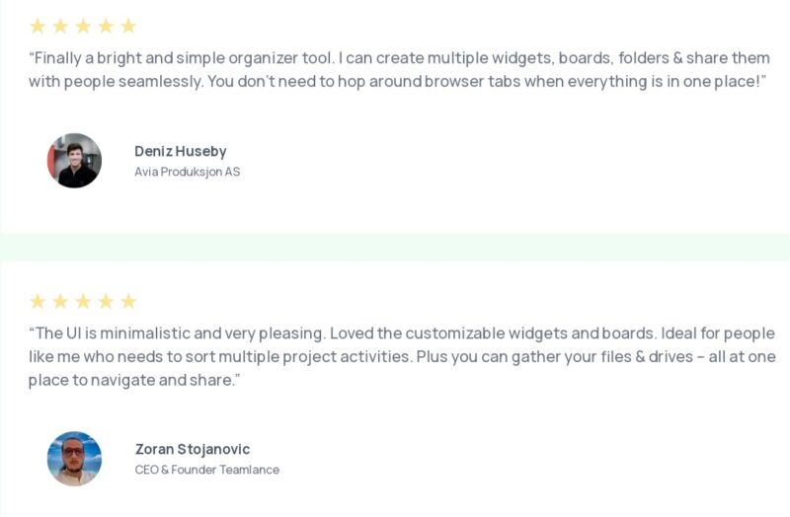Click the fifth star of Deniz's review
This screenshot has width=790, height=517.
128,26
